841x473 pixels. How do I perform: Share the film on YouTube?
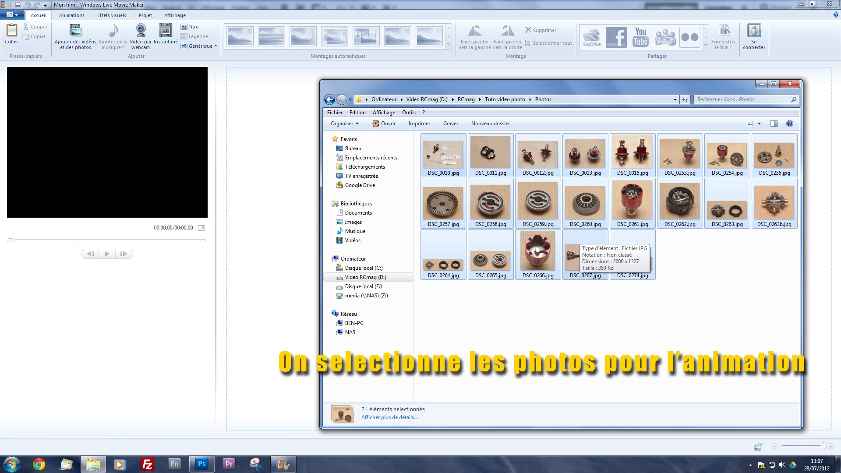[640, 37]
